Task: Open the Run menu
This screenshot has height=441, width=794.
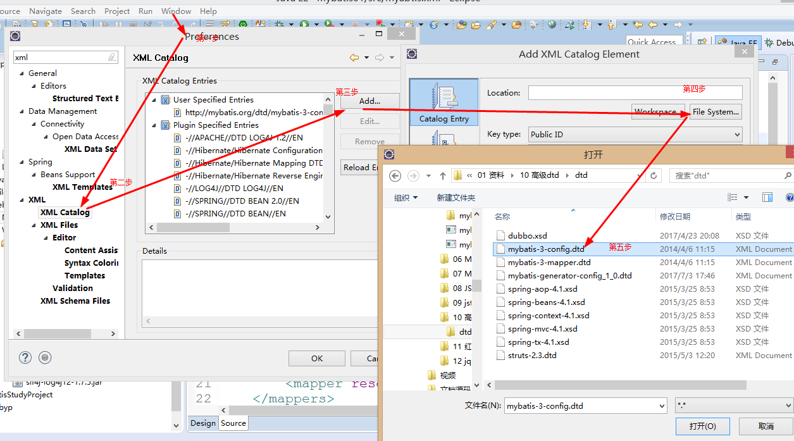Action: click(x=146, y=11)
